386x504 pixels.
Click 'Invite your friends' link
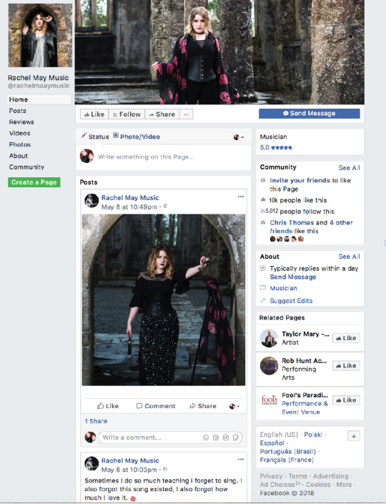300,180
